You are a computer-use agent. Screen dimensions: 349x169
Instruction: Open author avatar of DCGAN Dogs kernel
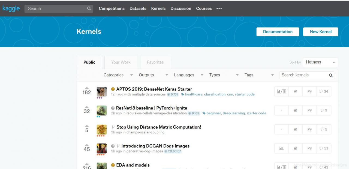tap(101, 149)
